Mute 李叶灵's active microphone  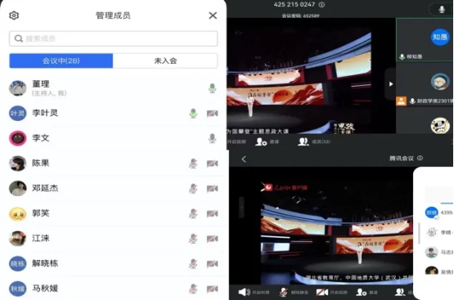point(193,113)
